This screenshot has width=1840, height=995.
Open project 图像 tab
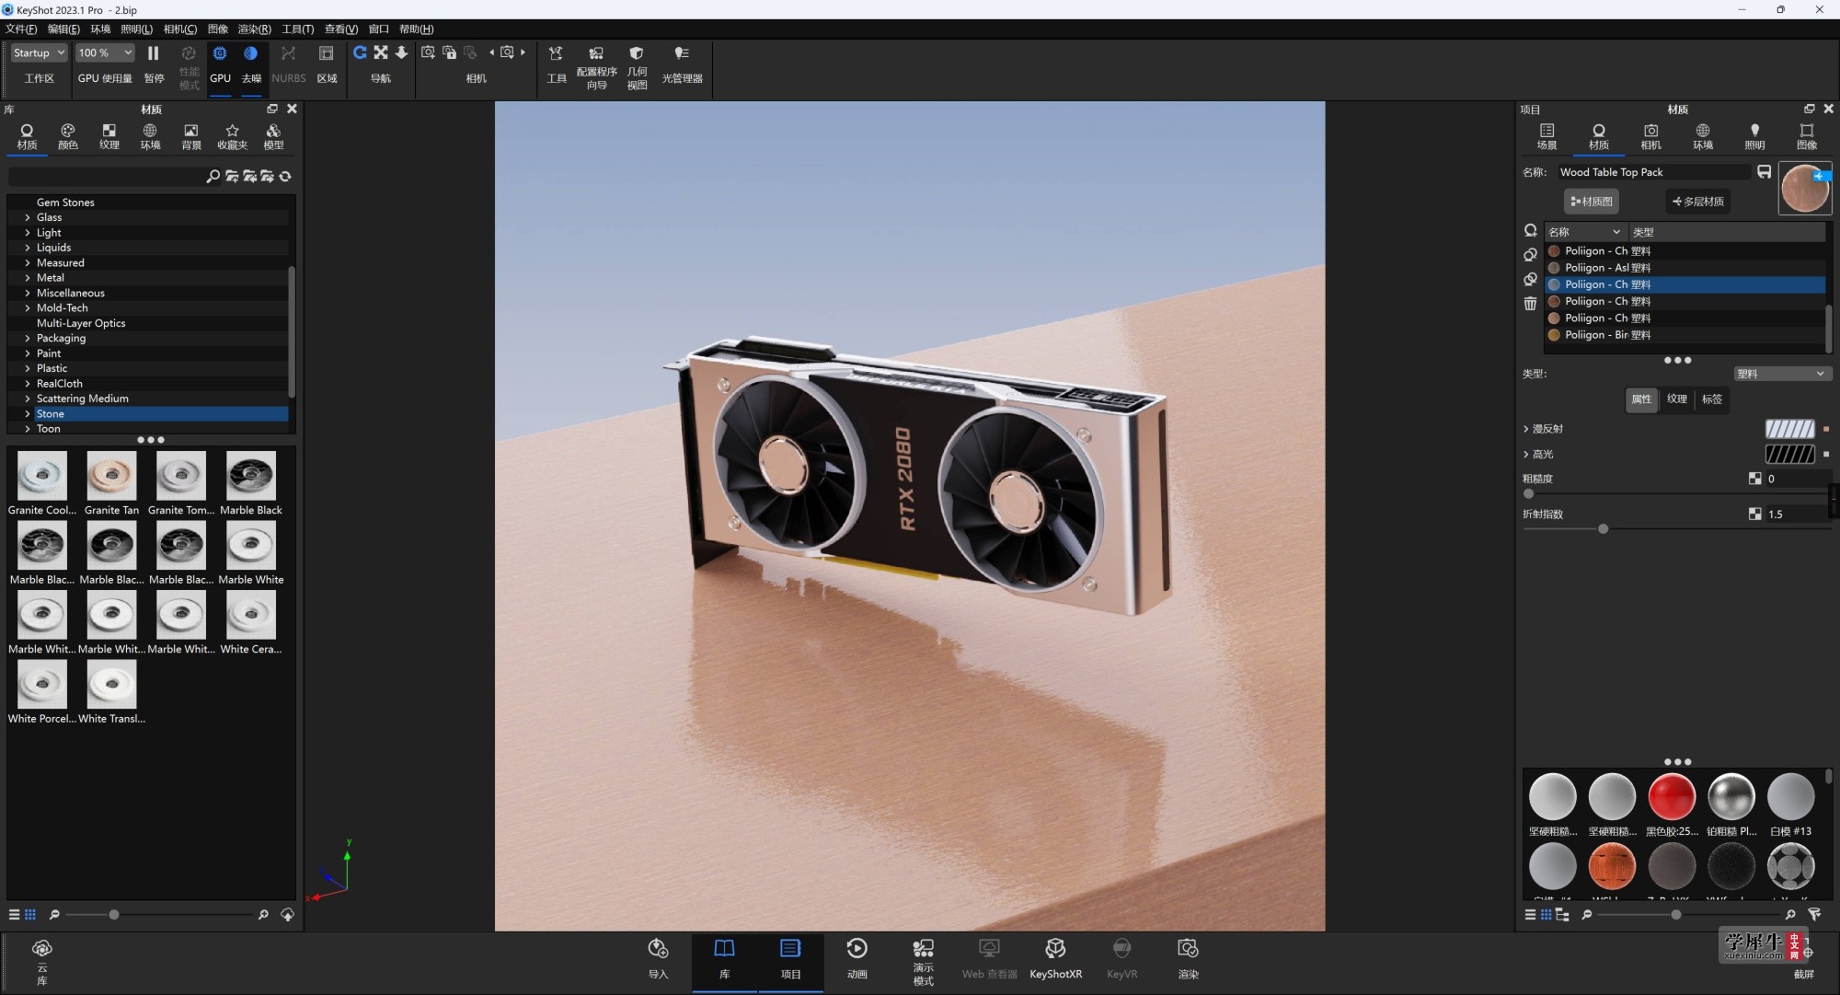pyautogui.click(x=1807, y=136)
